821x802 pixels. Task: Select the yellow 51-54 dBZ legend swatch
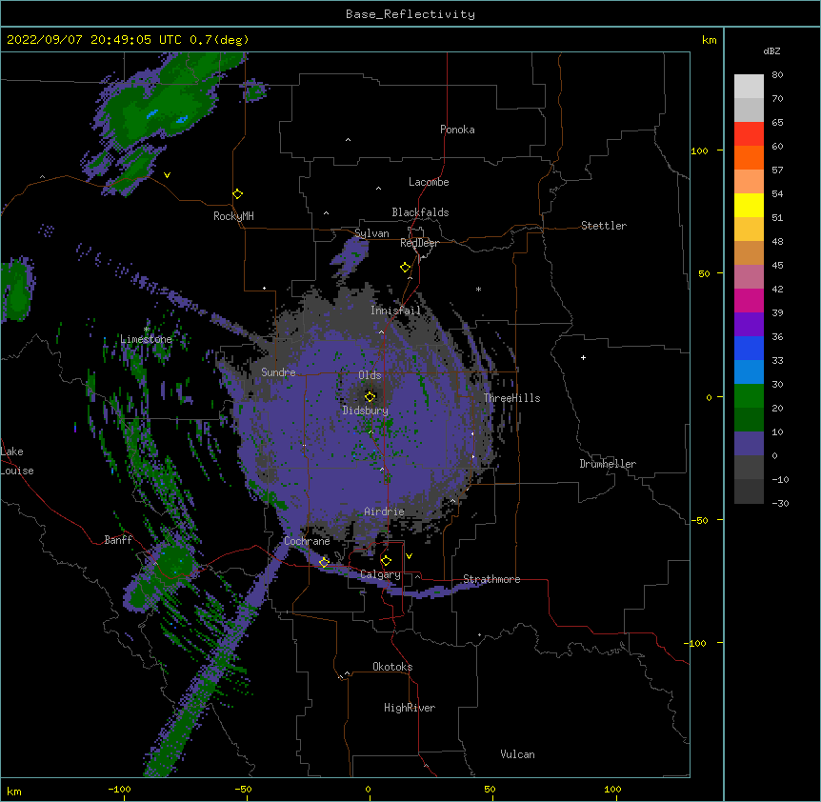pos(749,205)
